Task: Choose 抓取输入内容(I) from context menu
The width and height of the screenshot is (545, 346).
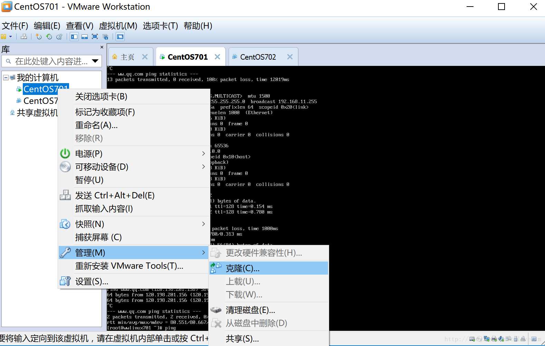Action: click(134, 209)
